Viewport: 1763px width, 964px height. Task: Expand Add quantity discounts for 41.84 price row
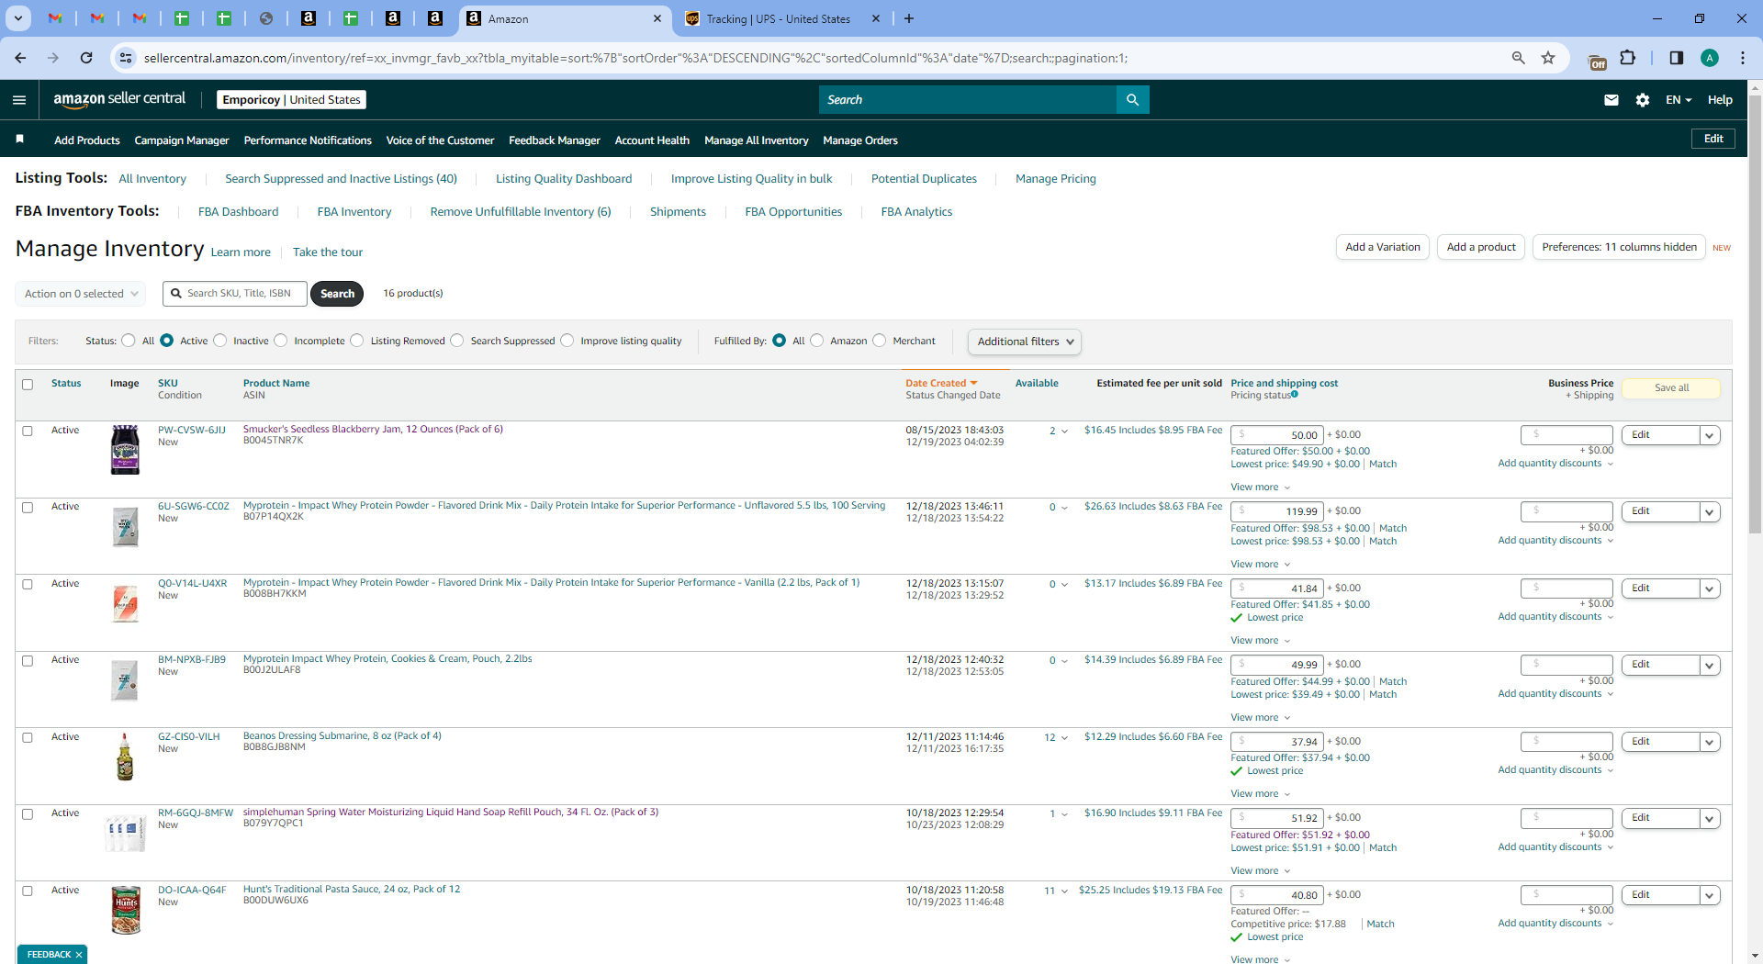(x=1555, y=617)
